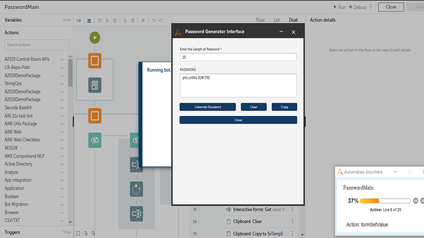Click the generated PASSWORD text area

[x=238, y=85]
